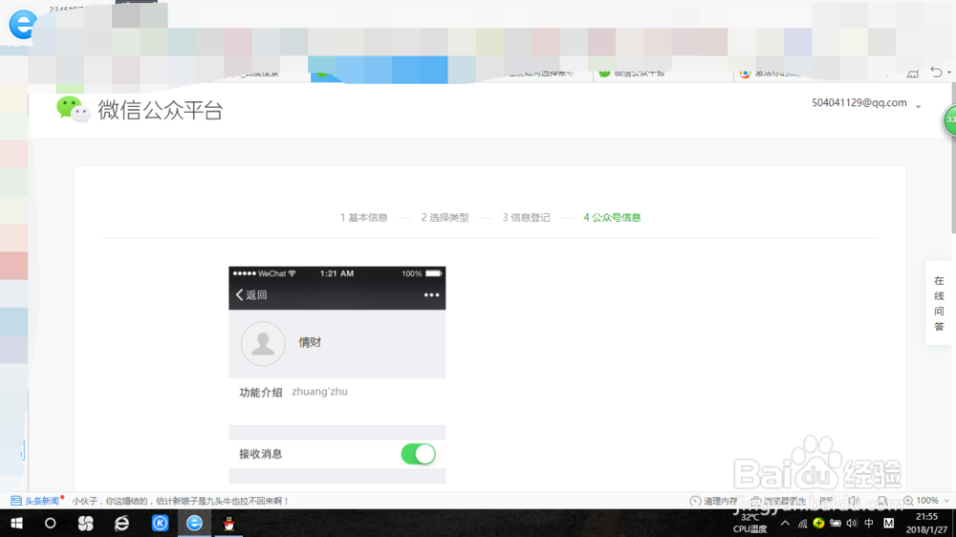This screenshot has width=956, height=537.
Task: Select step 1 基本信息
Action: pos(364,218)
